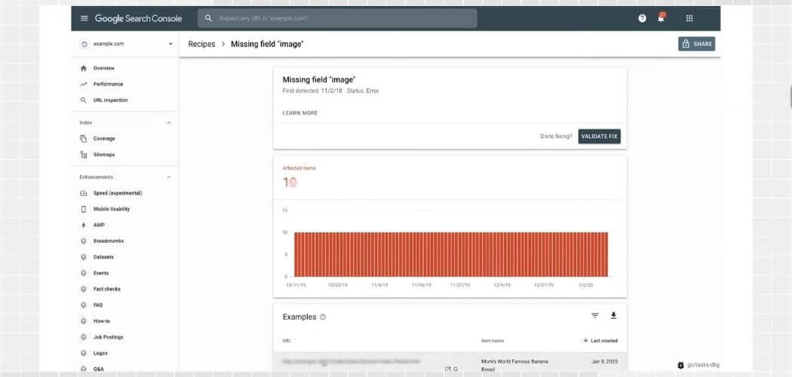Open the Examples help tooltip icon
Image resolution: width=792 pixels, height=377 pixels.
(324, 317)
